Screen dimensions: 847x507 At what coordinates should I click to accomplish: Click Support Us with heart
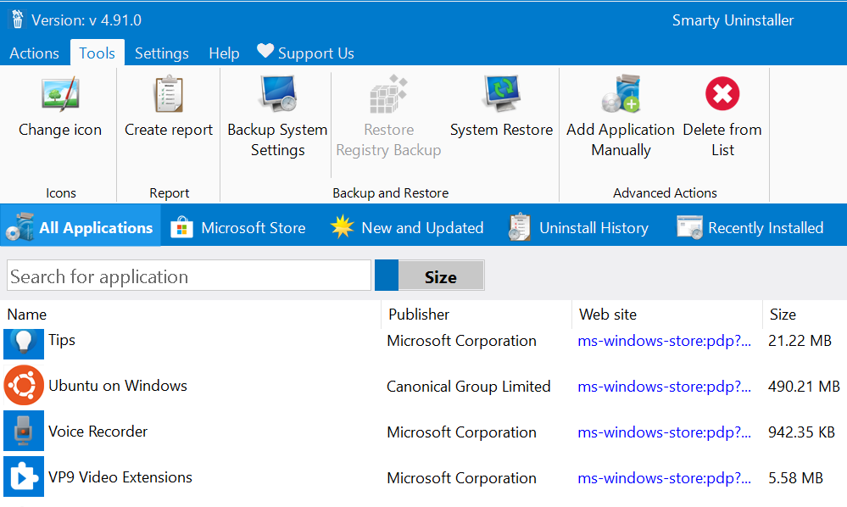pos(306,53)
